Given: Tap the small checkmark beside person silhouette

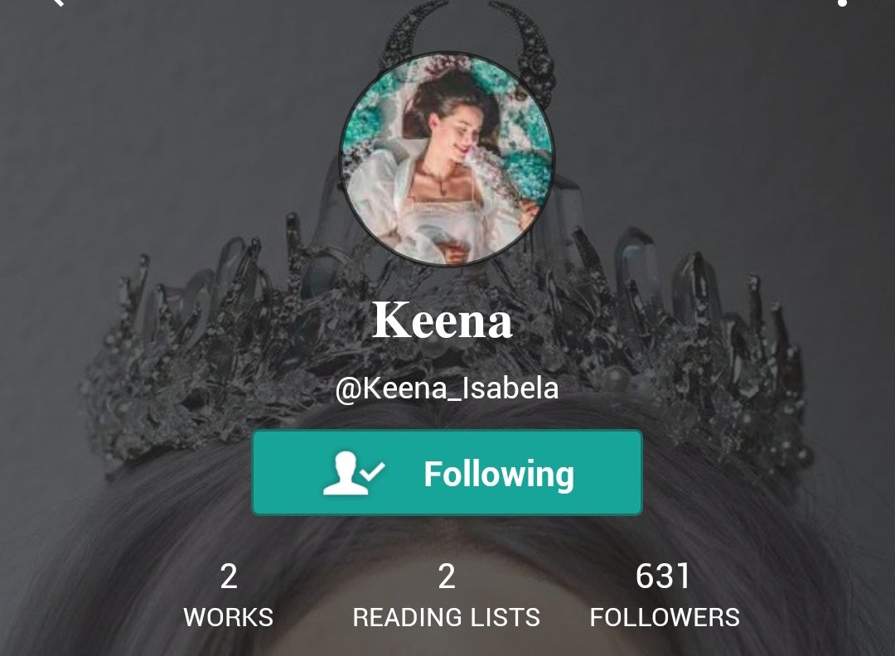Looking at the screenshot, I should click(x=373, y=471).
